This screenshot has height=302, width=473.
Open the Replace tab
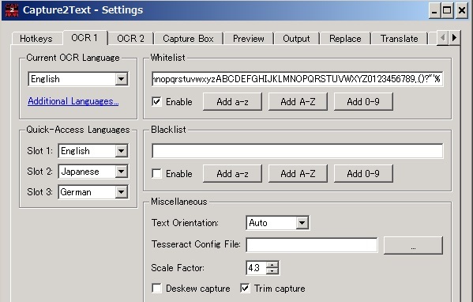[345, 39]
